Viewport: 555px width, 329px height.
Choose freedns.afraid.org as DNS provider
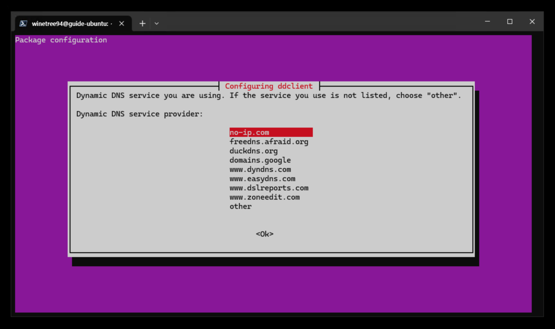click(269, 142)
